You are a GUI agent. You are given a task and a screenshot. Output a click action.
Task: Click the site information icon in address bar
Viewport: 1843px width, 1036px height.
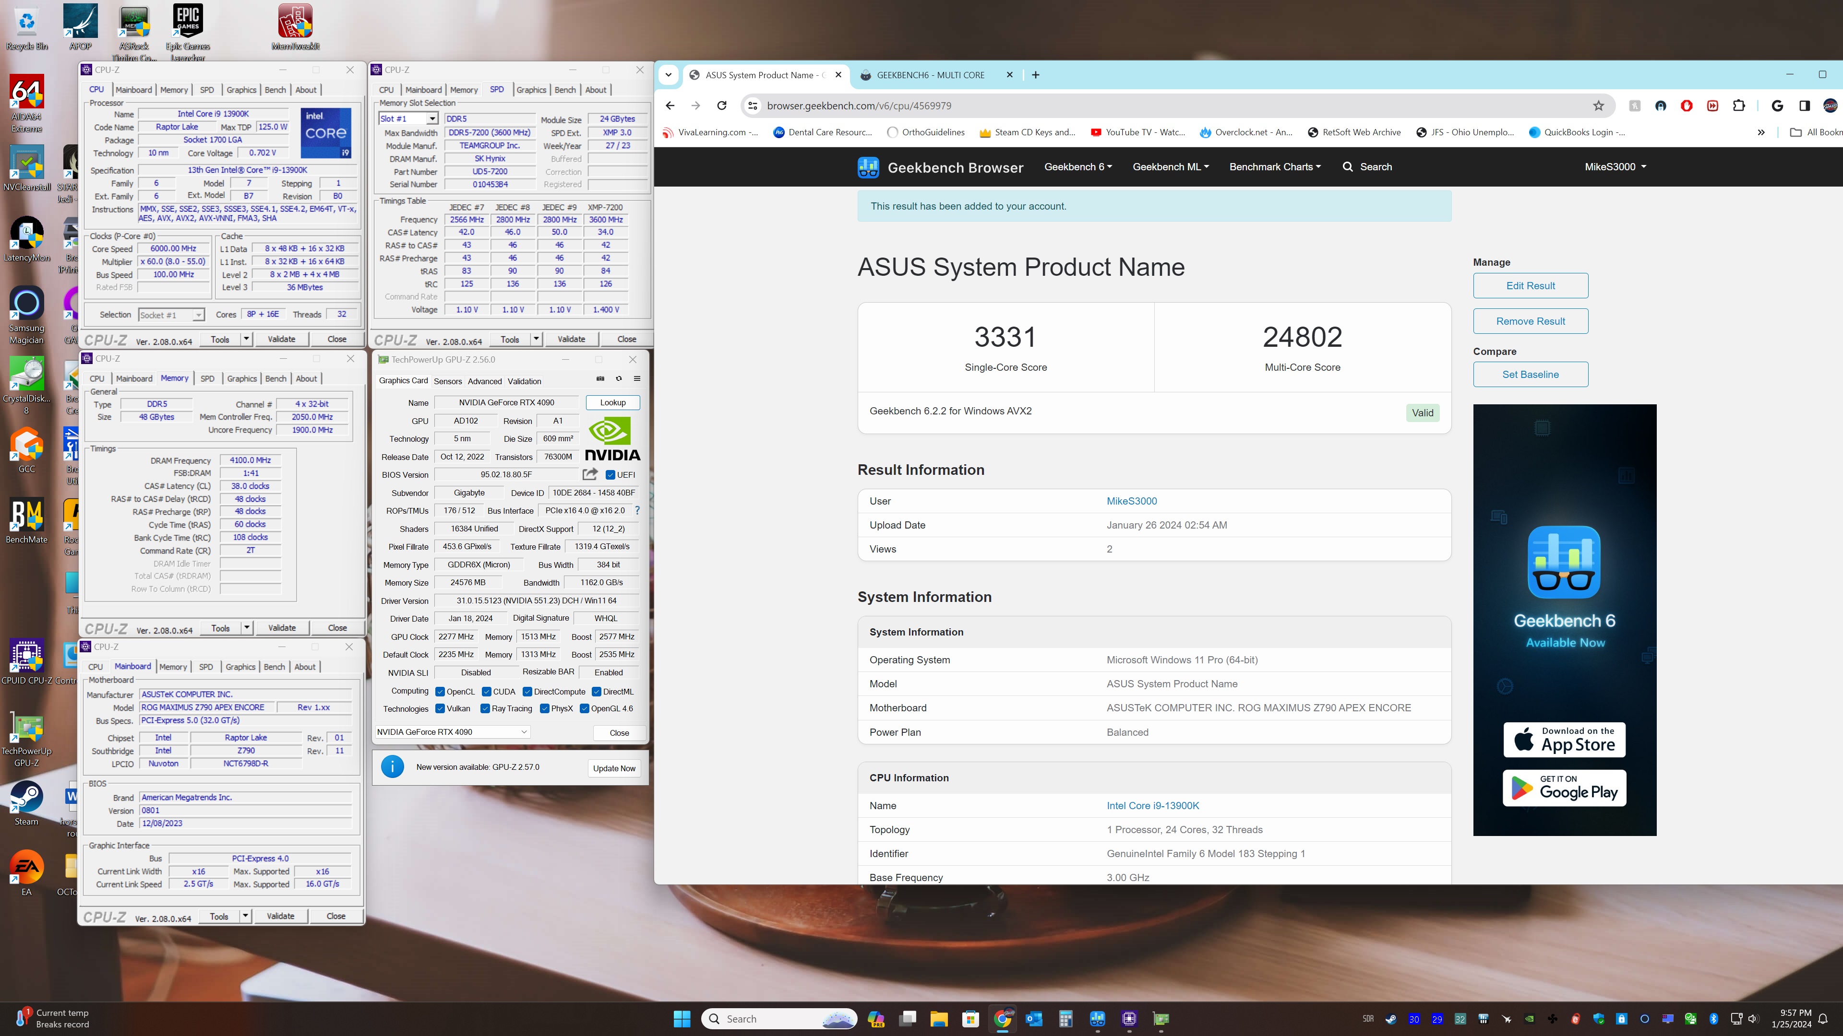click(x=752, y=106)
